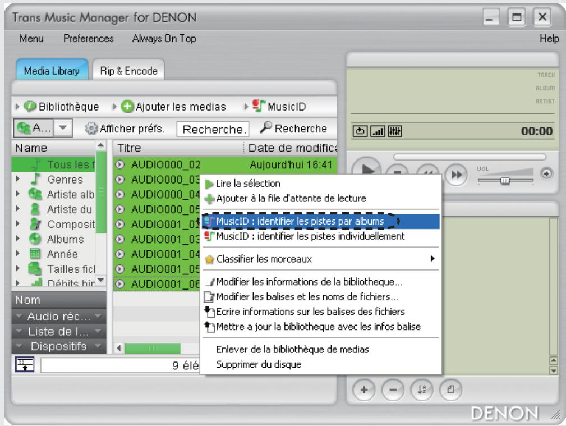Click the playback seek bar

pyautogui.click(x=470, y=157)
